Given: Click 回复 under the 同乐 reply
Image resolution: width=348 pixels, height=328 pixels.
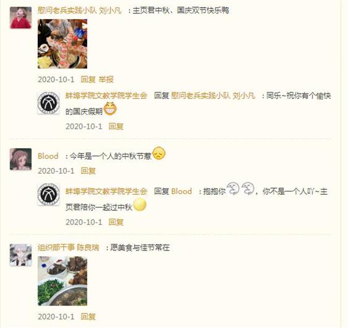Looking at the screenshot, I should pyautogui.click(x=116, y=126).
